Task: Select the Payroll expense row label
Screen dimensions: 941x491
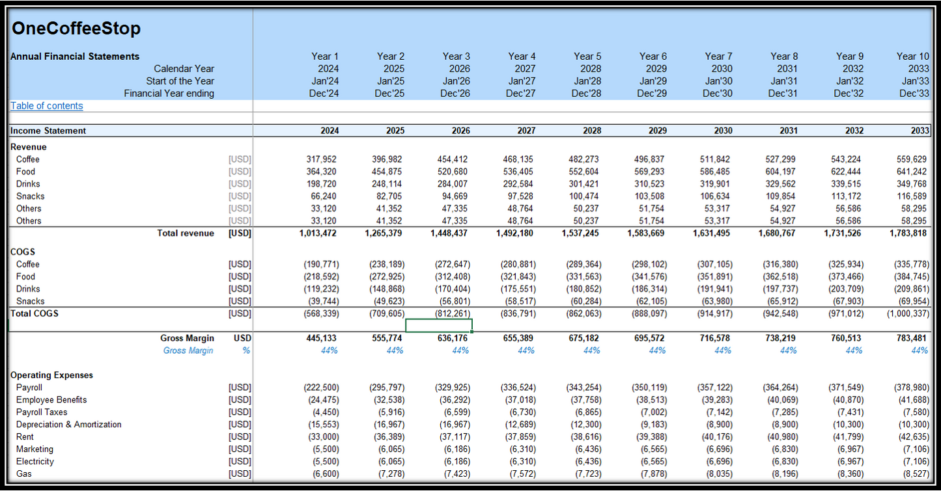Action: [x=29, y=388]
